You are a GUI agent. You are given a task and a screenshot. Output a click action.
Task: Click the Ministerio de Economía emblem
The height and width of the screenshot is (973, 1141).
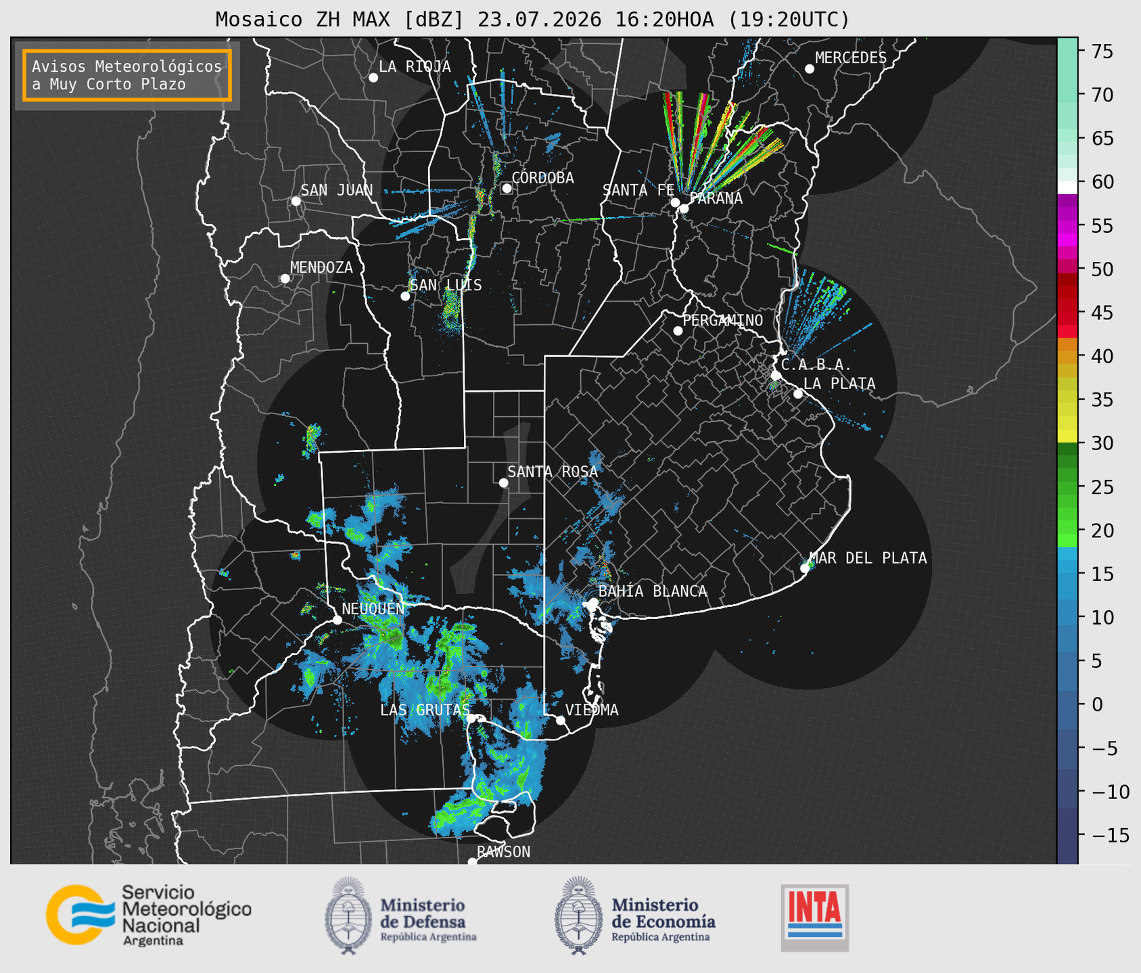click(578, 915)
